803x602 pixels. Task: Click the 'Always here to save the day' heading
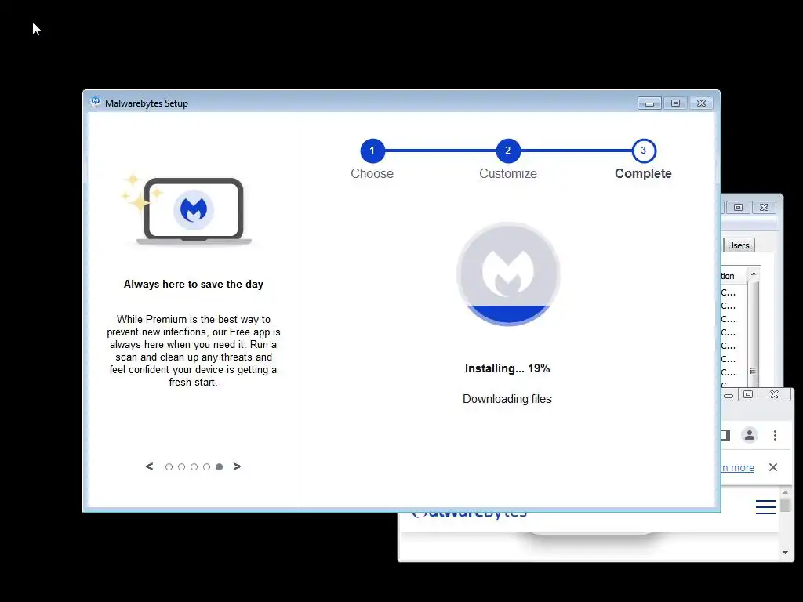[x=194, y=284]
